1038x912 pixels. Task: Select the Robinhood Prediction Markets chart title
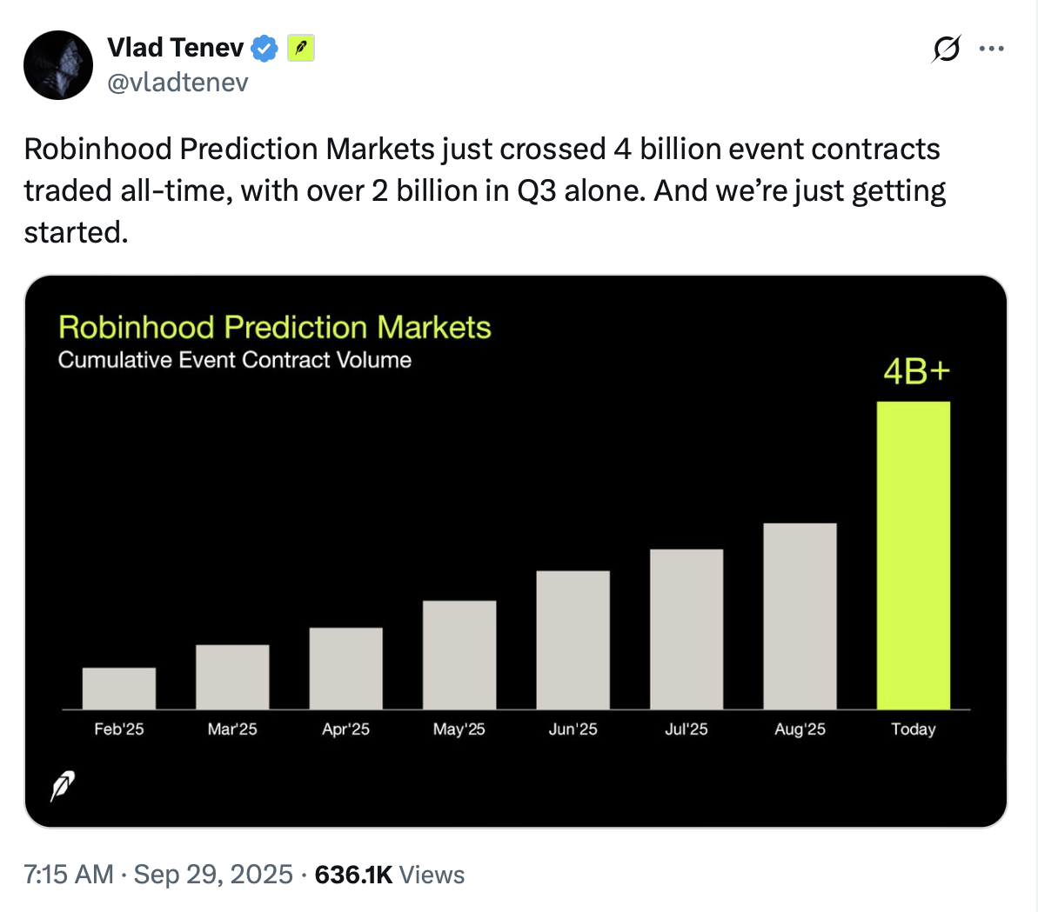click(x=274, y=328)
